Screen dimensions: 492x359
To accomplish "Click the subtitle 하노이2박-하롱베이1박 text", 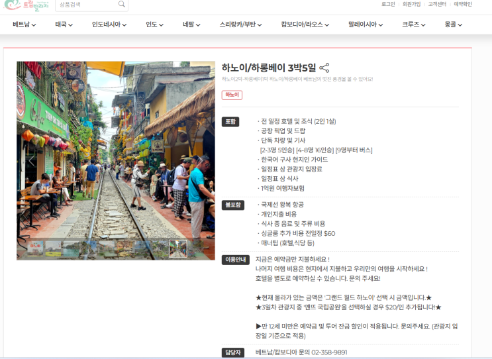I will (297, 79).
